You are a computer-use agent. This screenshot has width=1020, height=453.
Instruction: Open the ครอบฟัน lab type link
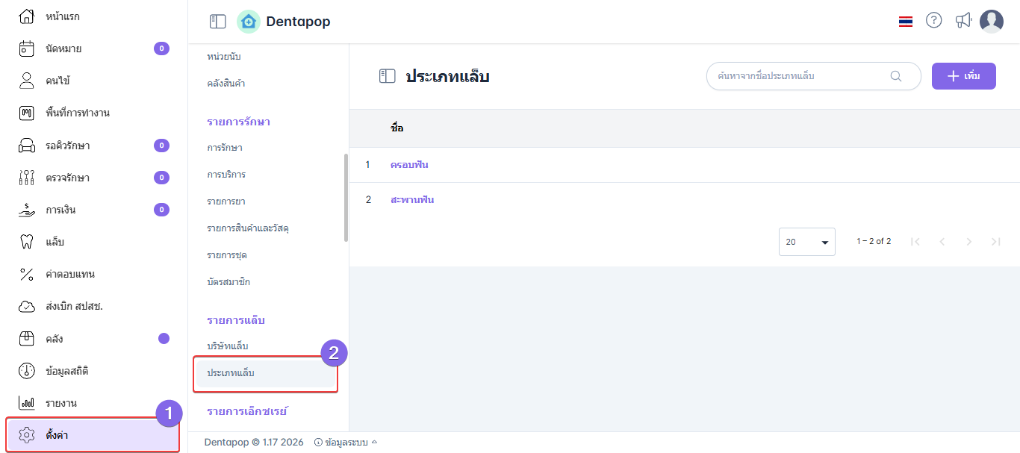409,165
